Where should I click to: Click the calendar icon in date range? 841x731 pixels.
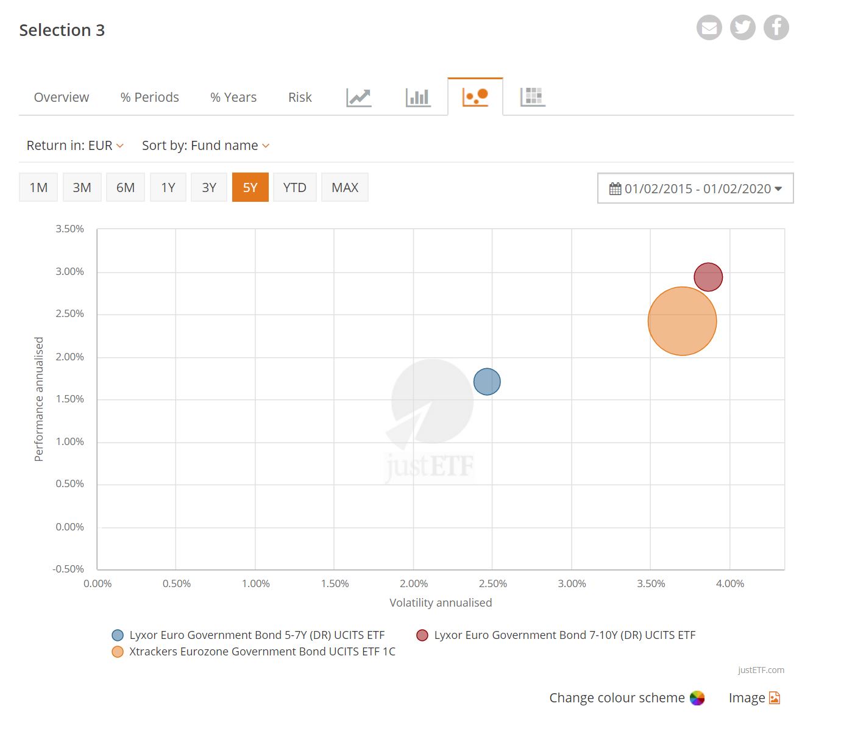(x=615, y=188)
